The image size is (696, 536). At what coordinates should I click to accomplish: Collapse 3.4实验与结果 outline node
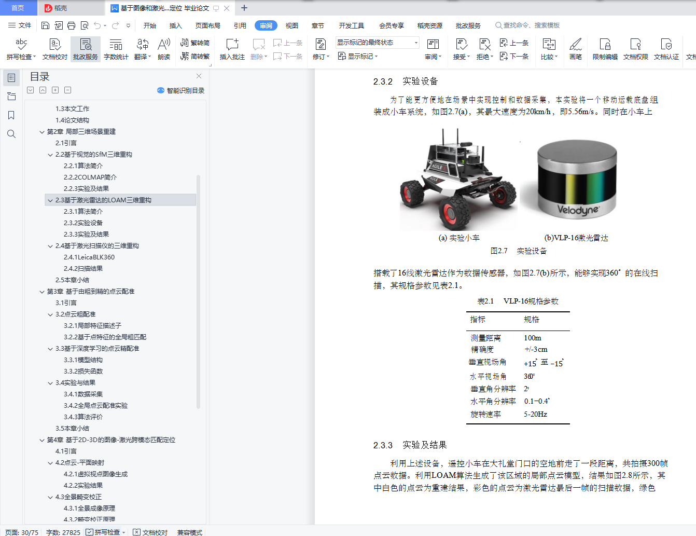tap(50, 383)
